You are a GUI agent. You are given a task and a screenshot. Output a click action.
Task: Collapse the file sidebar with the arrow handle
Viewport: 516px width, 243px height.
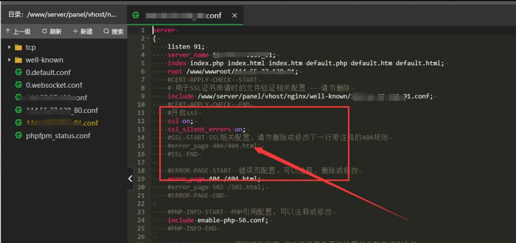pos(131,178)
